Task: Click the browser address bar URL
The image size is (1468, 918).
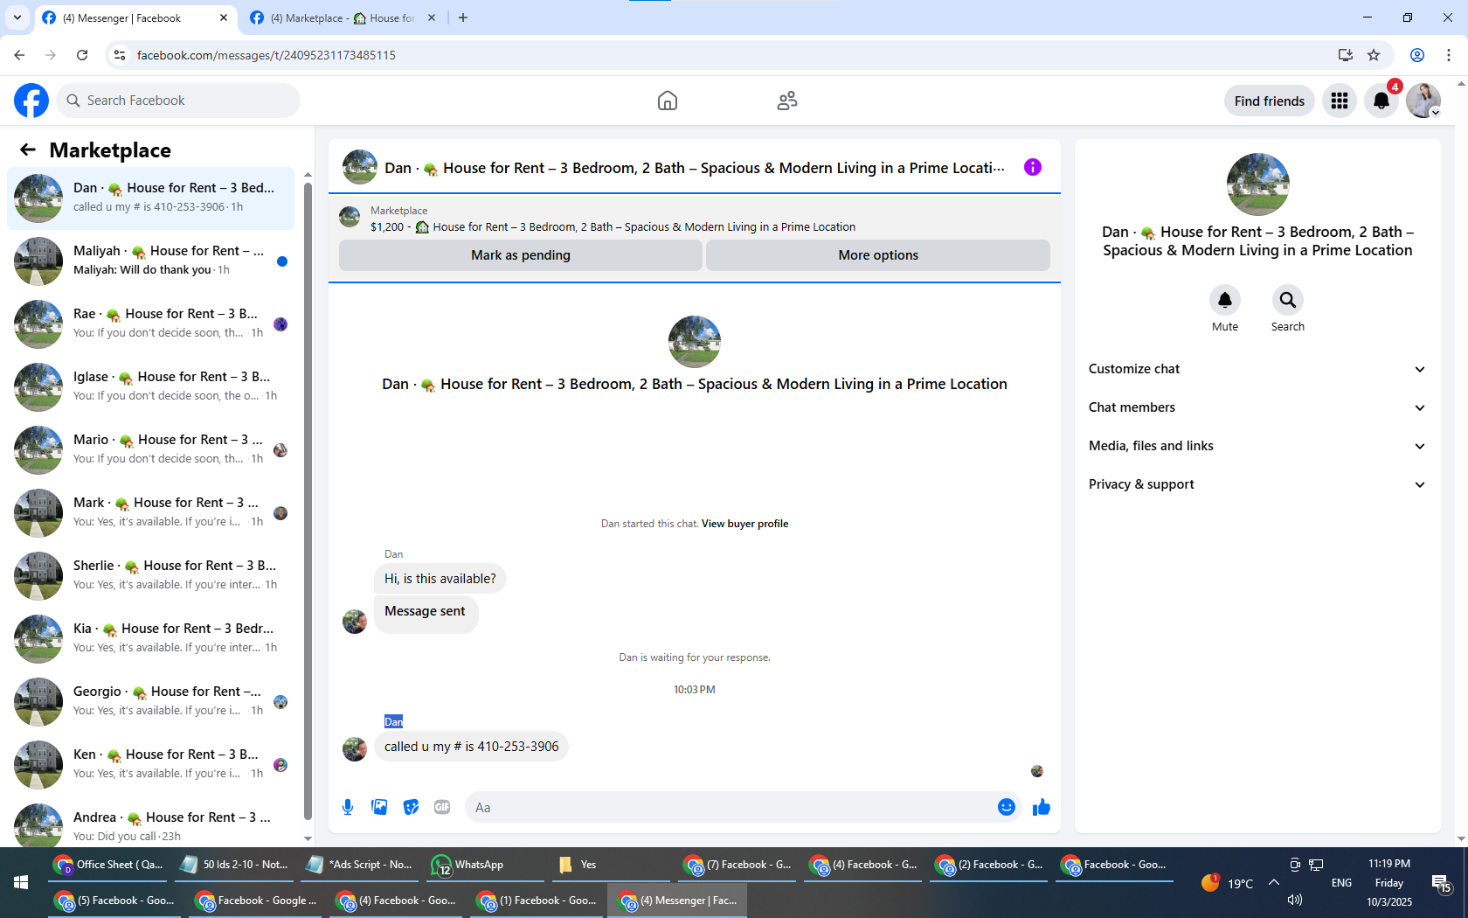Action: pyautogui.click(x=267, y=55)
